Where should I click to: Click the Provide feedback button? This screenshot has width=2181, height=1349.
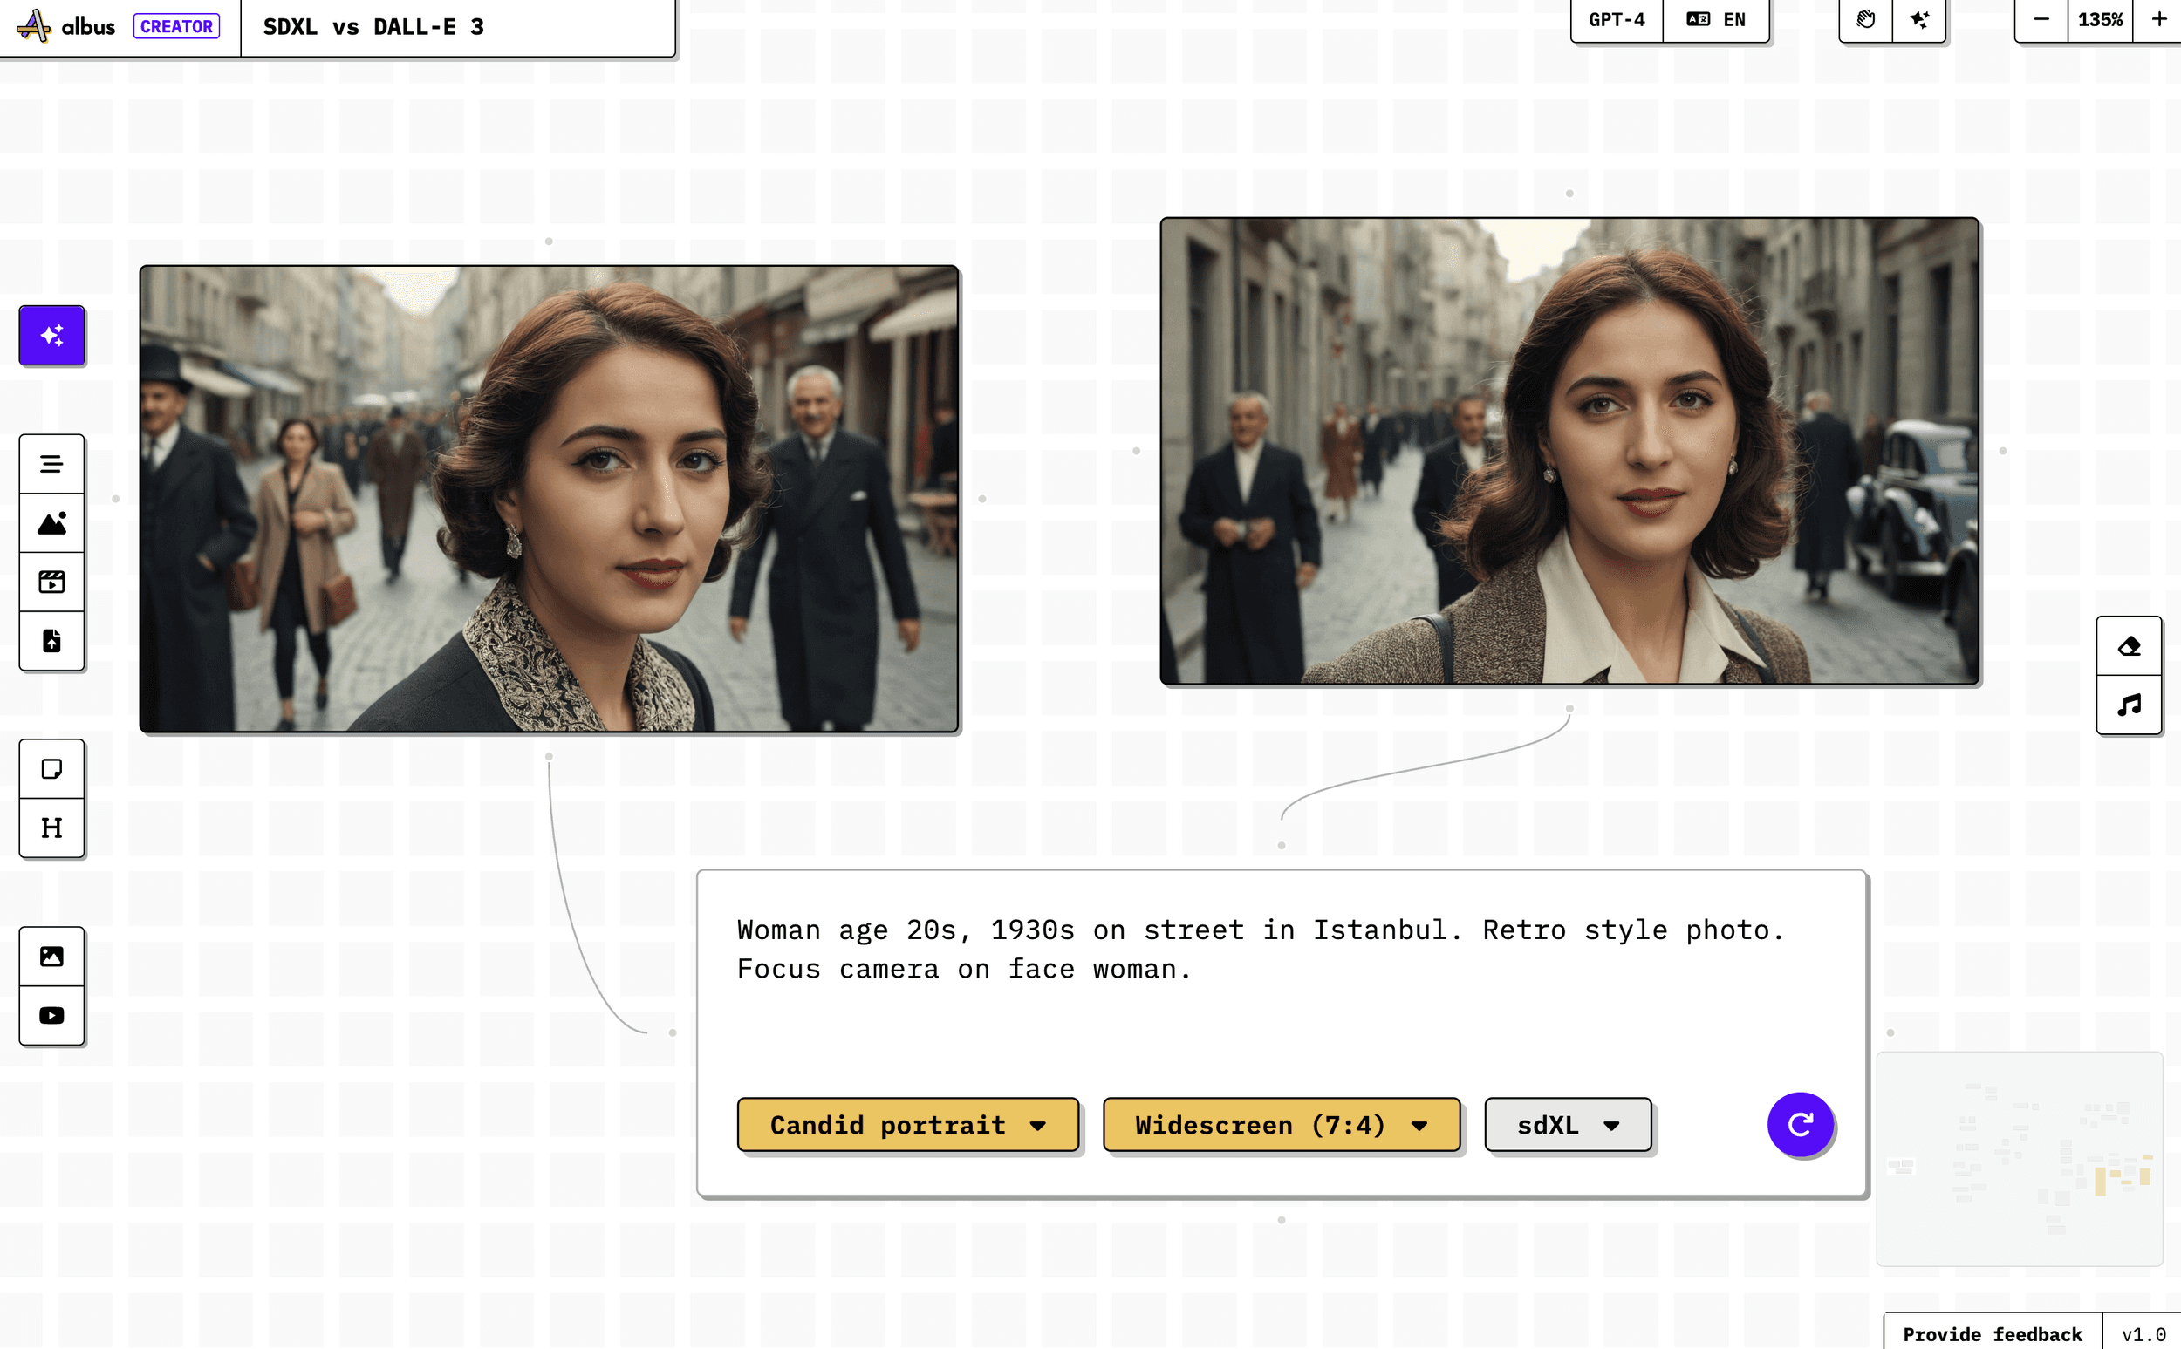[x=1992, y=1333]
